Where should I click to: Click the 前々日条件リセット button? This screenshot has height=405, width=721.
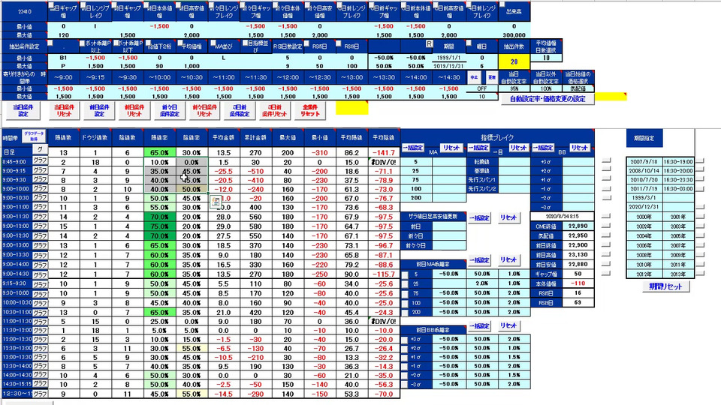coord(204,110)
